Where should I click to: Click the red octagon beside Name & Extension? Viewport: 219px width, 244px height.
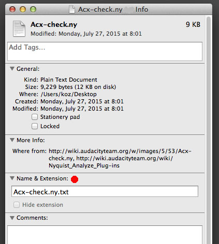pyautogui.click(x=75, y=179)
